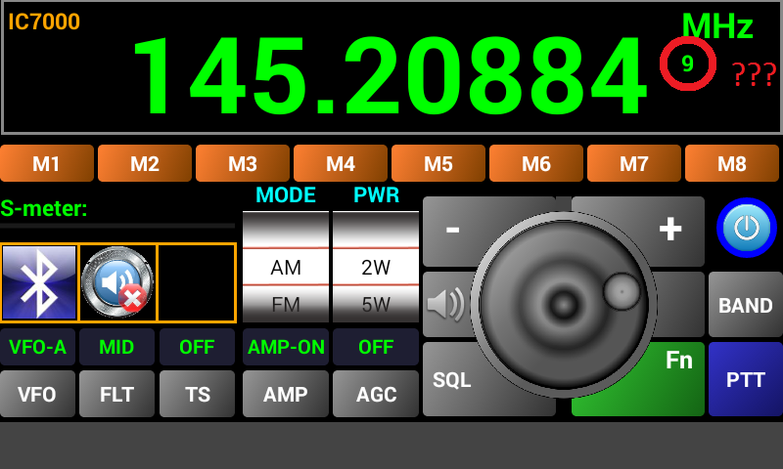Select AM in the MODE picker

pyautogui.click(x=286, y=268)
